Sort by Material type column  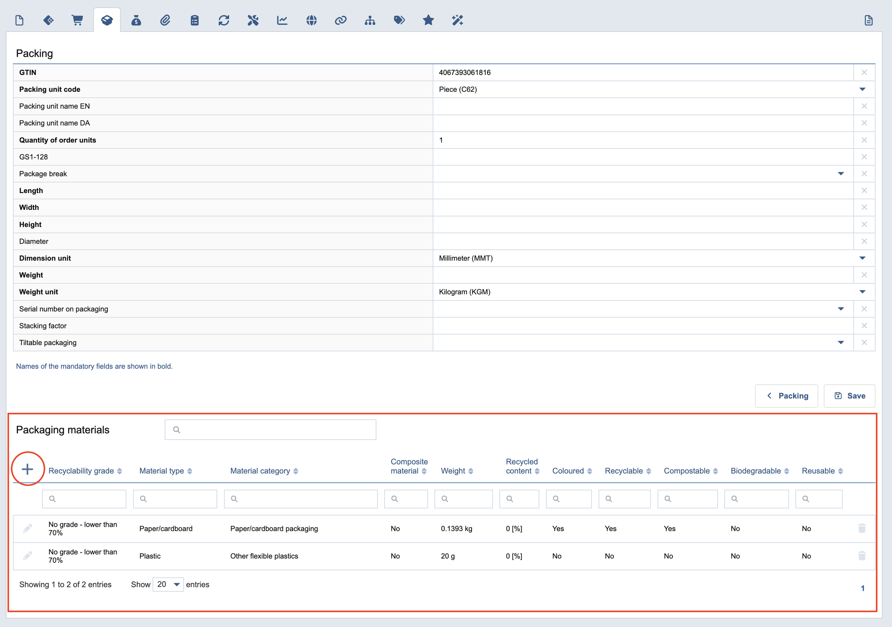[x=166, y=471]
